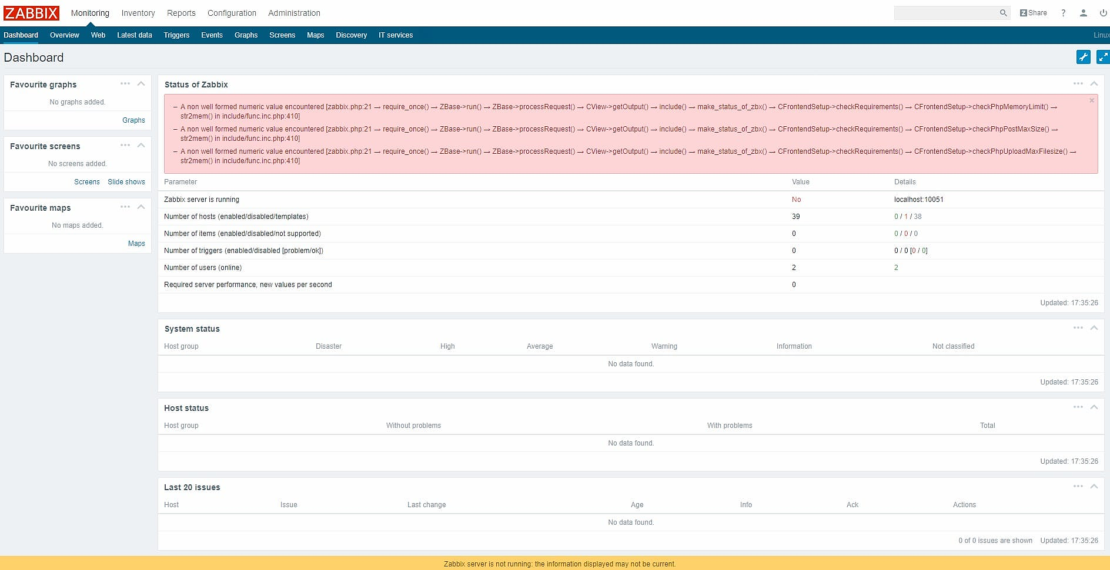
Task: Collapse the Favourite graphs widget
Action: 141,84
